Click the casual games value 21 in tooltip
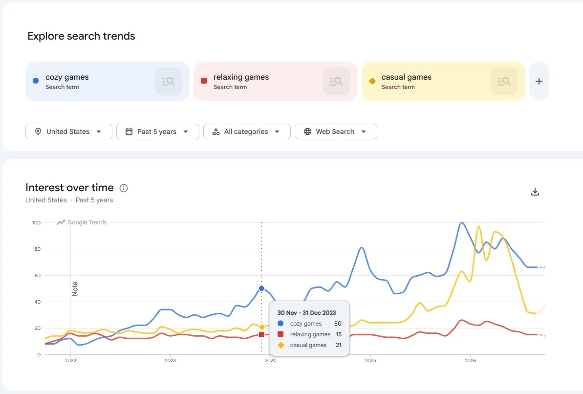Viewport: 583px width, 394px height. 338,345
